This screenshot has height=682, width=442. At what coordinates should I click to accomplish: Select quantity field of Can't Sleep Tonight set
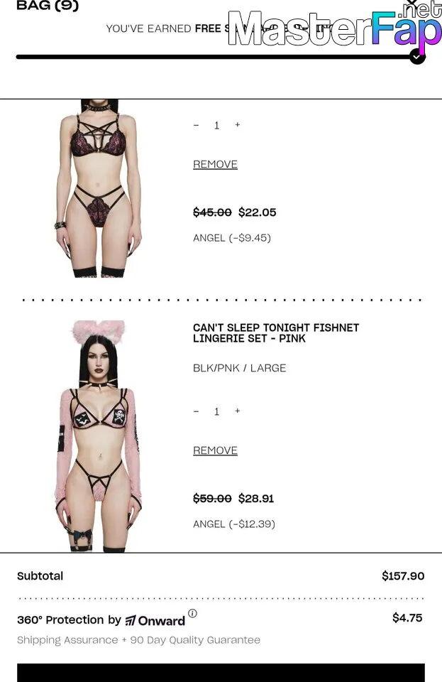[216, 411]
